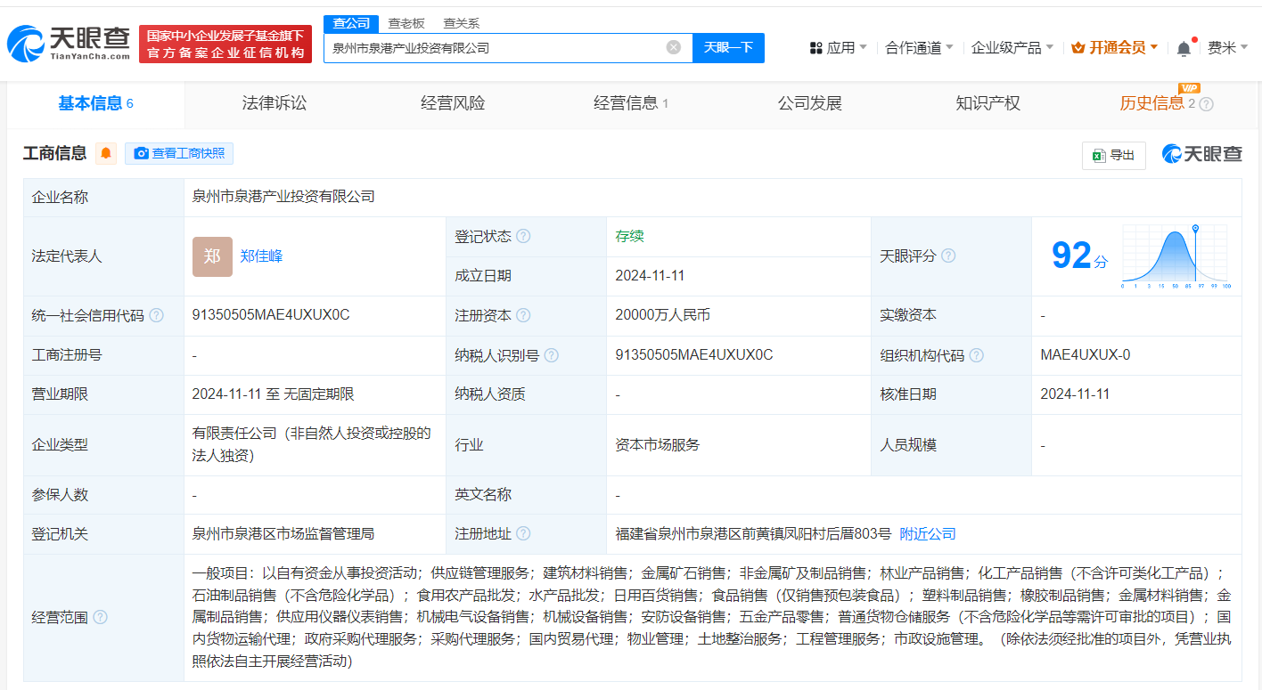
Task: Open 附近公司 nearby companies link
Action: click(927, 534)
